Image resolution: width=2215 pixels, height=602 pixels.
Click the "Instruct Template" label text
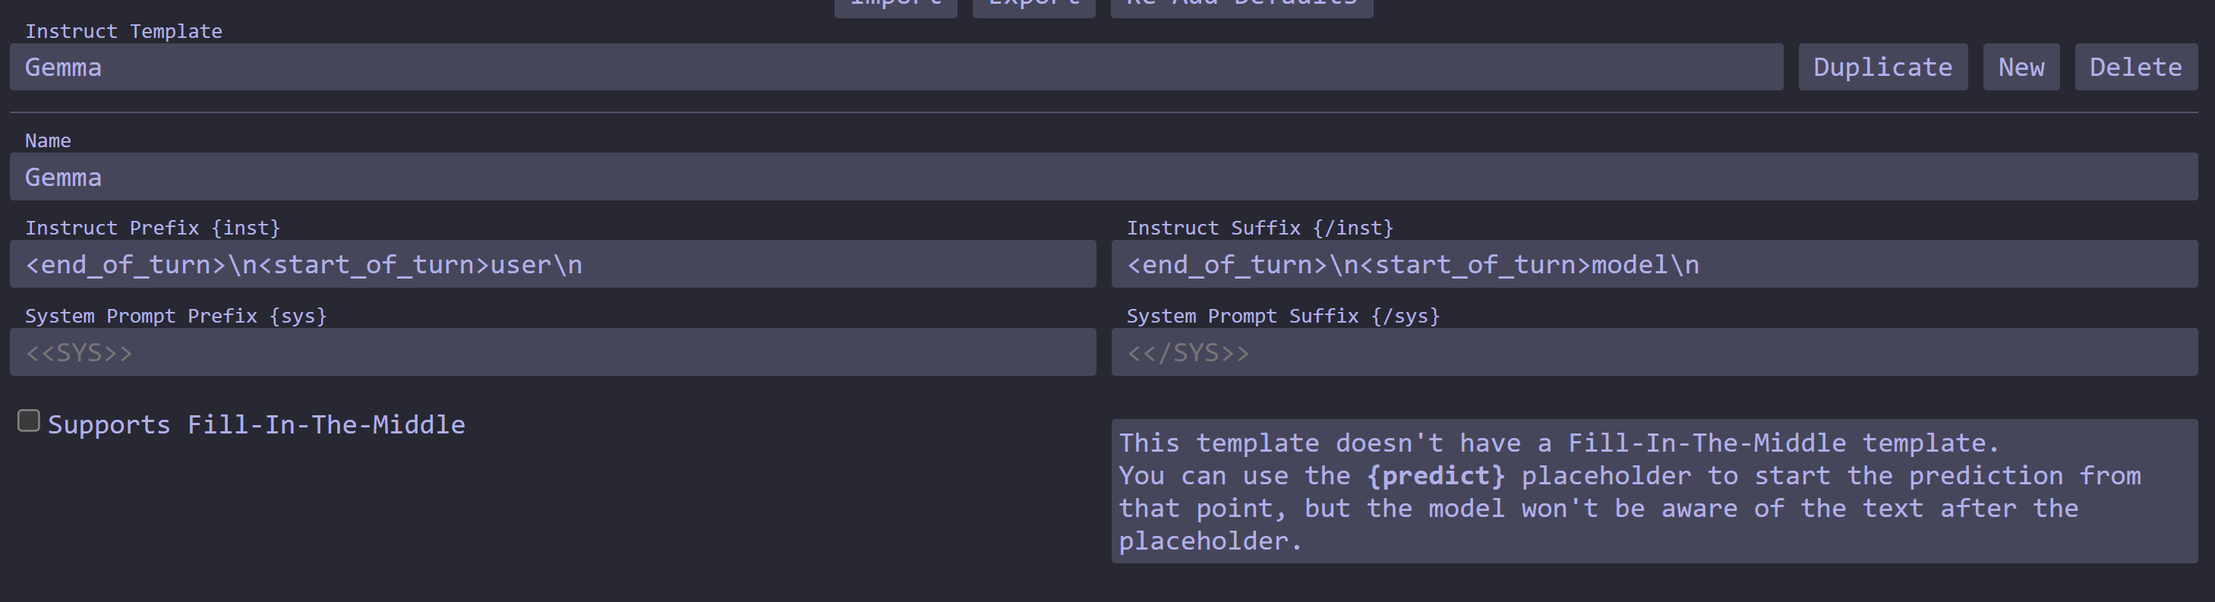pyautogui.click(x=124, y=32)
